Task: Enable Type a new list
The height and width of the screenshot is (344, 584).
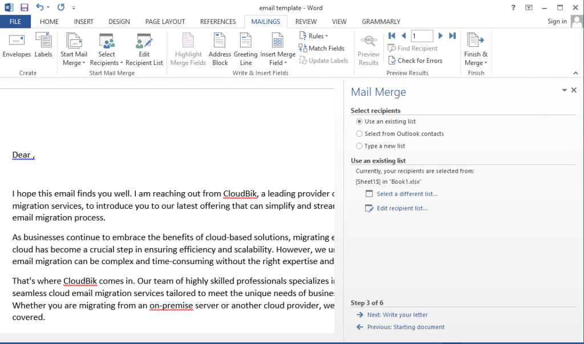Action: click(359, 145)
